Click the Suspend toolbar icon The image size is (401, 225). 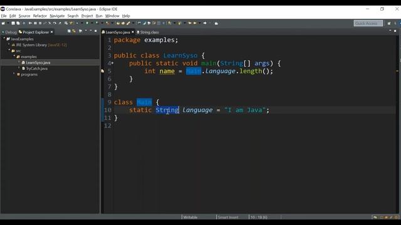pos(35,23)
